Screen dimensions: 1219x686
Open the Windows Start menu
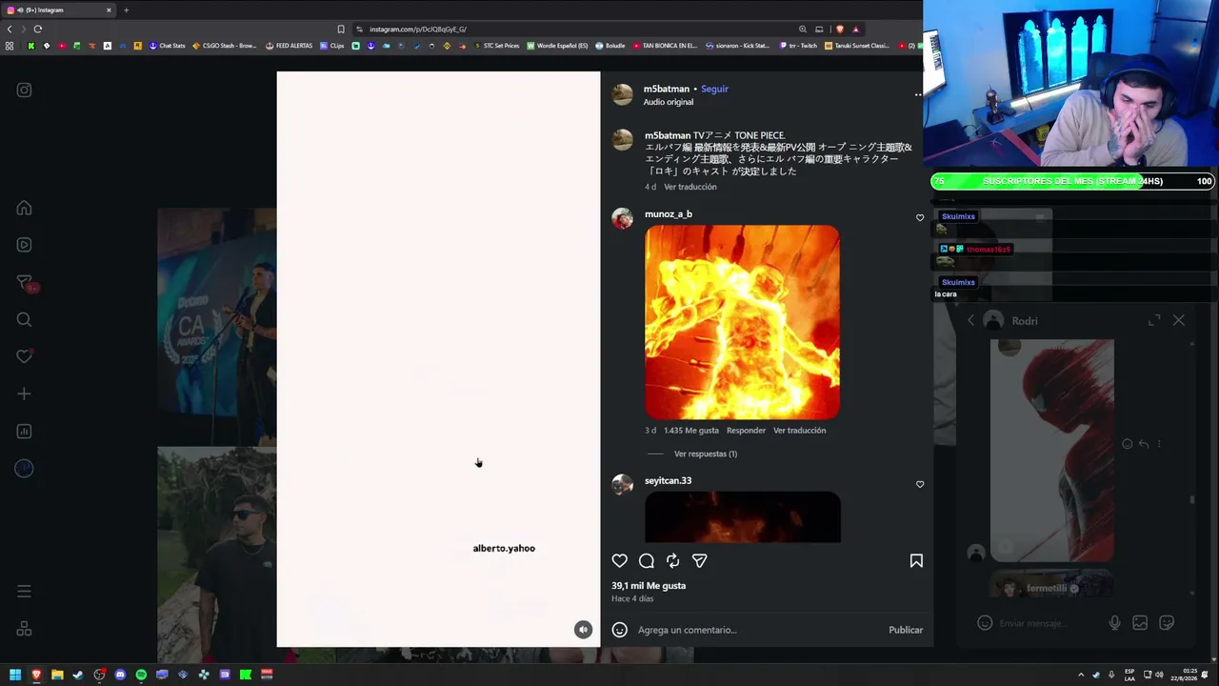pyautogui.click(x=15, y=676)
